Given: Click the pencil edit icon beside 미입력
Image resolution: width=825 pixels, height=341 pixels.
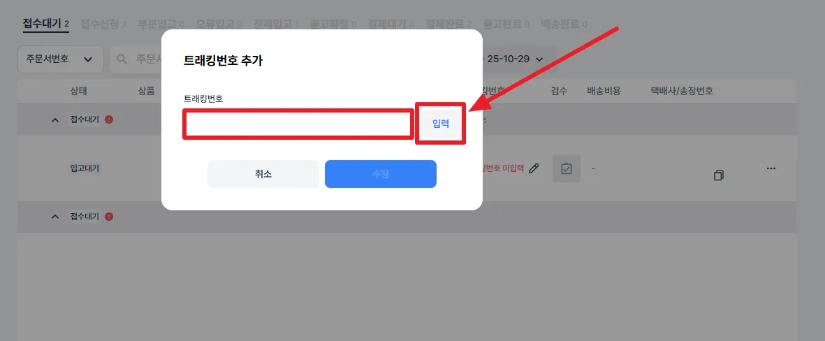Looking at the screenshot, I should click(x=534, y=168).
